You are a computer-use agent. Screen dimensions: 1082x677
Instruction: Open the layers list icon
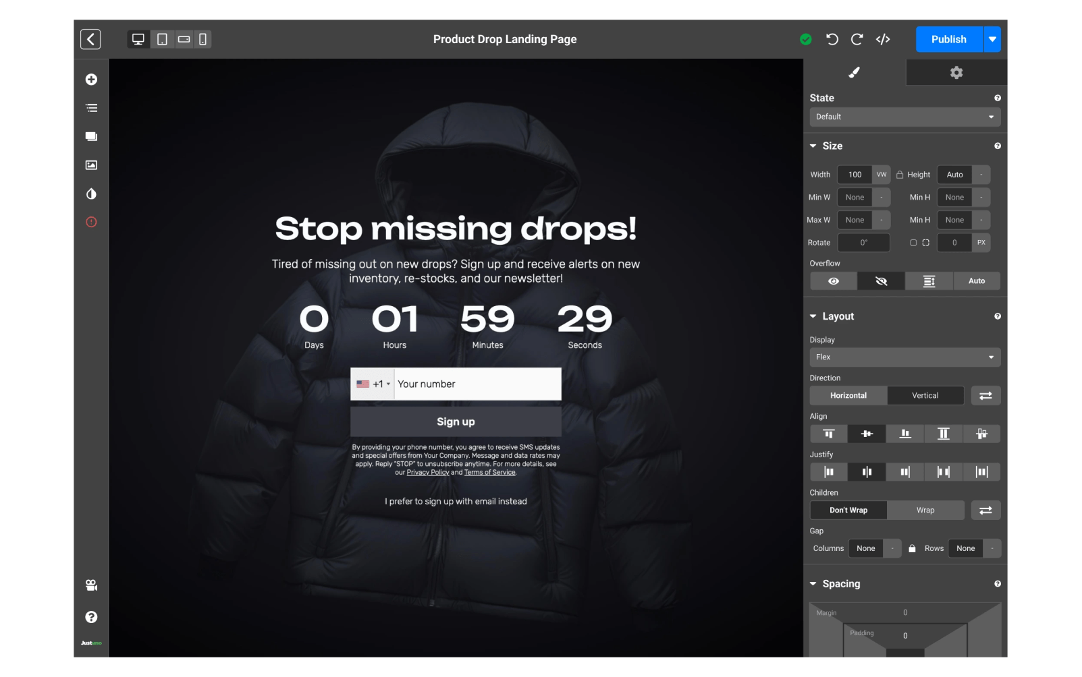click(x=91, y=108)
